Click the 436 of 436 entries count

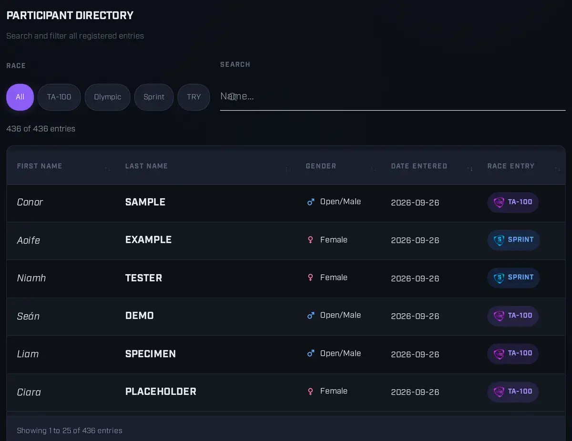[x=41, y=129]
